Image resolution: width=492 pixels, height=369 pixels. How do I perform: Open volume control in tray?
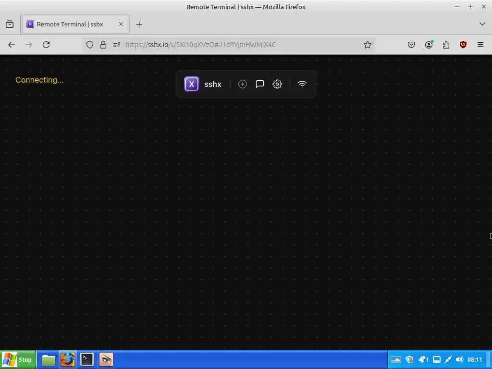point(459,359)
